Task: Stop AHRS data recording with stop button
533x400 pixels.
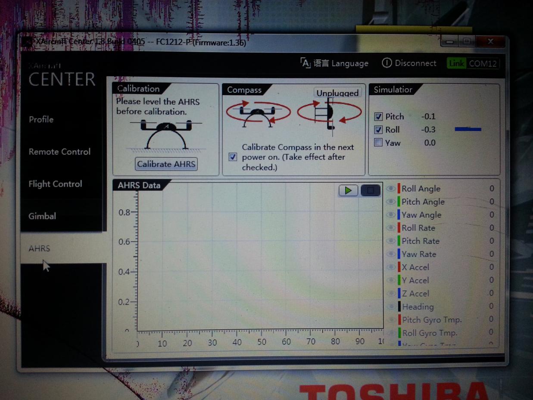Action: pos(370,190)
